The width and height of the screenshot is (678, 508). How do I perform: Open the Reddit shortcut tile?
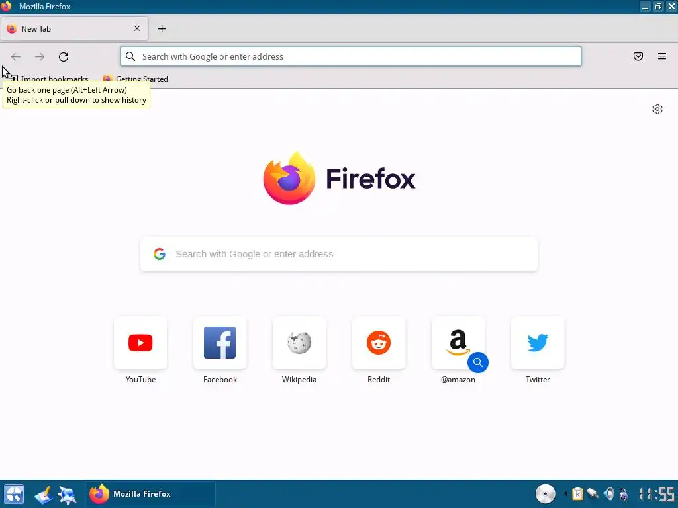point(379,343)
